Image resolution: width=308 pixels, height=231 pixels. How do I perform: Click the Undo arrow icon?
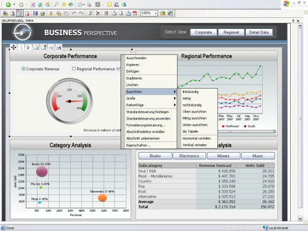(x=74, y=14)
